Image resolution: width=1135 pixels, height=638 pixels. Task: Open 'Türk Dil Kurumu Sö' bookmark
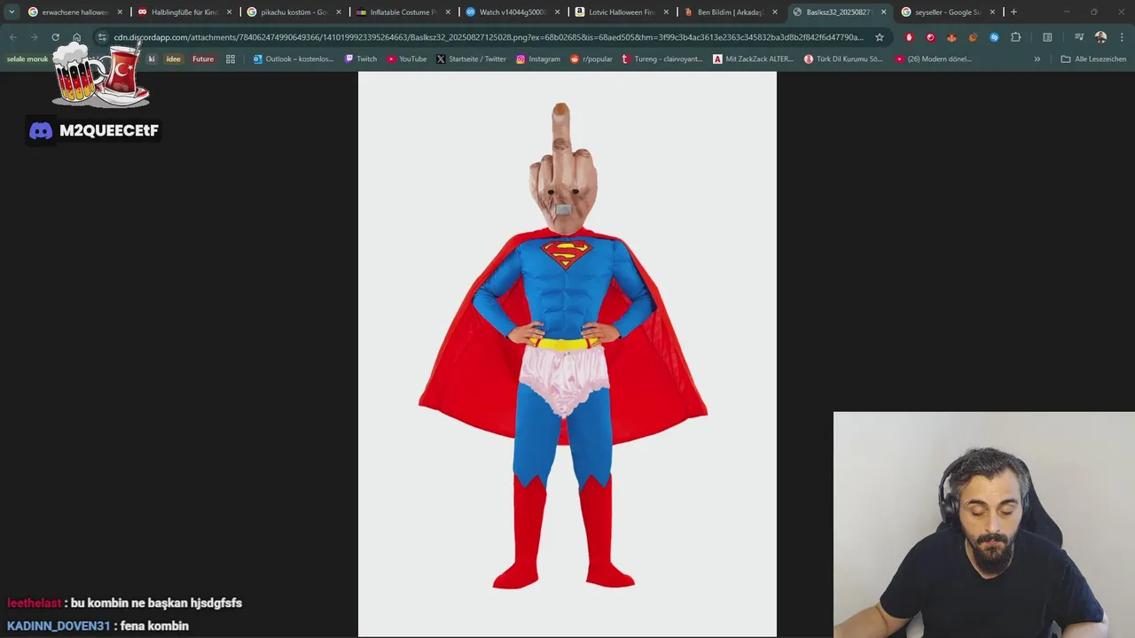click(x=844, y=59)
